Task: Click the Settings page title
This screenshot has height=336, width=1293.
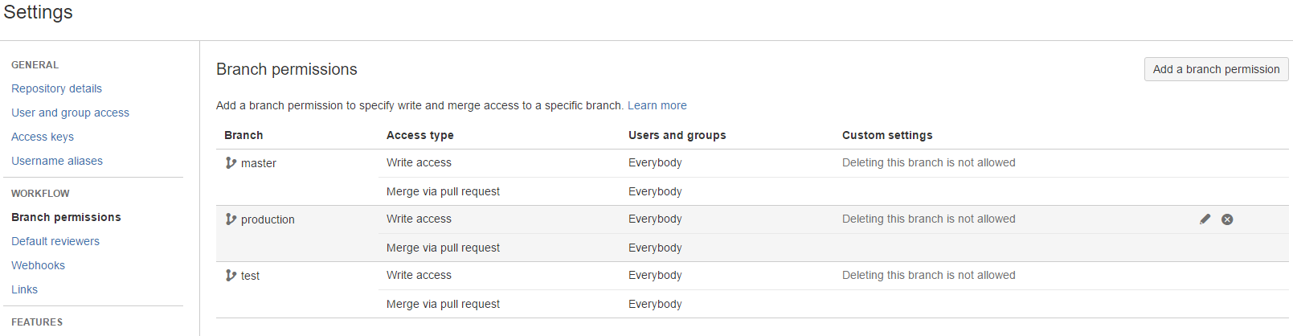Action: tap(38, 12)
